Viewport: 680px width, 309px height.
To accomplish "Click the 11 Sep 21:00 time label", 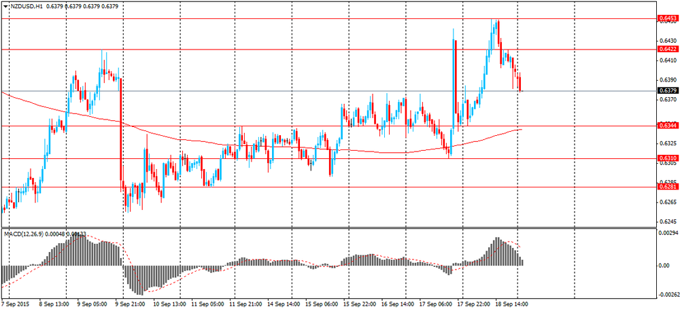I will pos(245,304).
